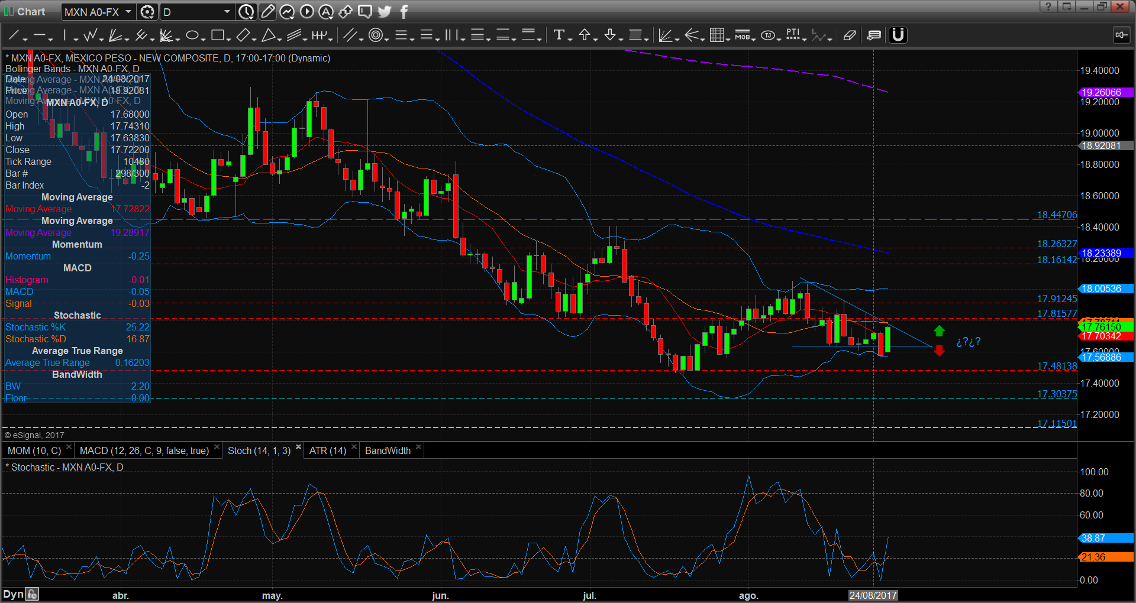Insert a down arrow marker

[x=610, y=35]
